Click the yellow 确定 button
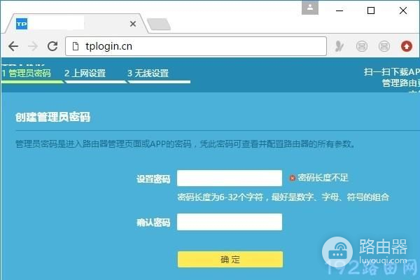 230,260
